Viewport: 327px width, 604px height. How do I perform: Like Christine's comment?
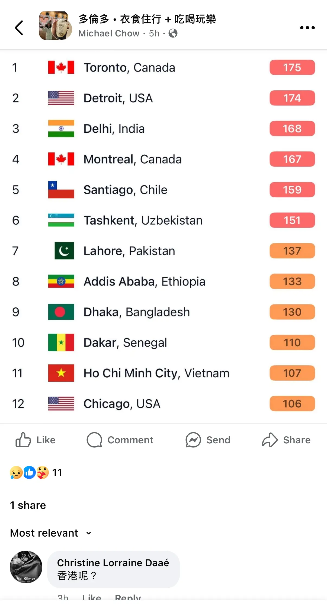[92, 598]
